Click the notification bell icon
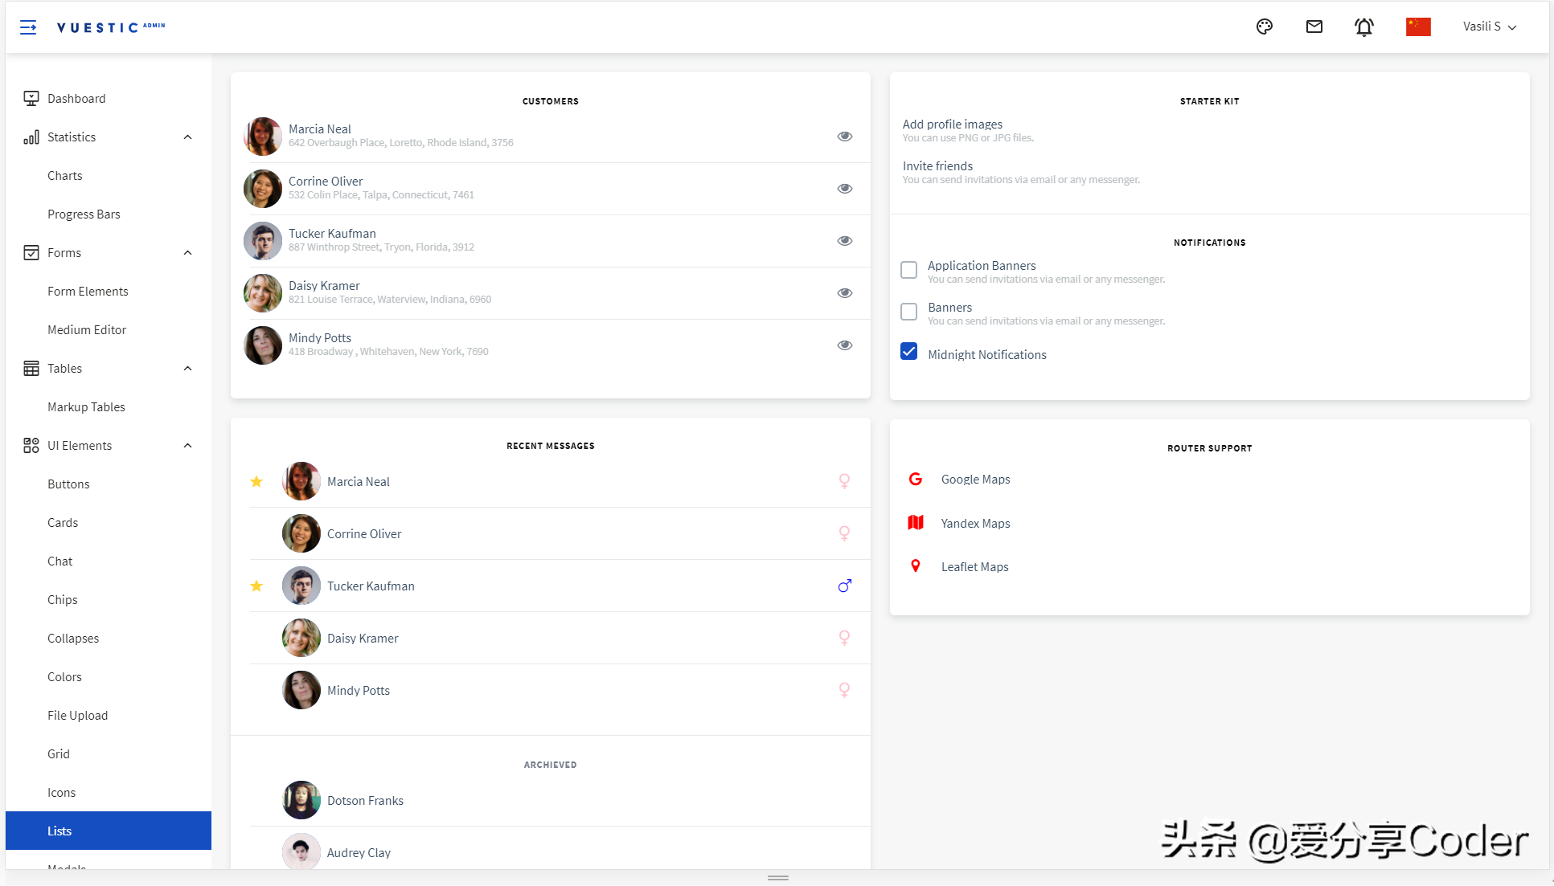The image size is (1554, 886). tap(1366, 27)
